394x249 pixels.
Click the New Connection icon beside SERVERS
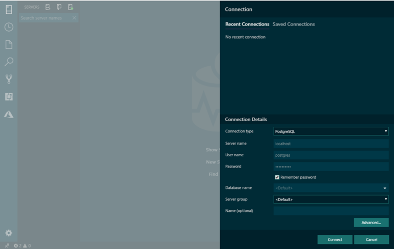coord(48,7)
